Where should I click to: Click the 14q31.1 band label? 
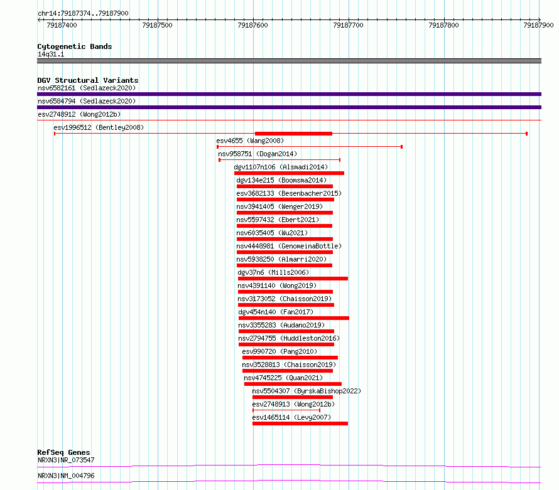click(51, 55)
